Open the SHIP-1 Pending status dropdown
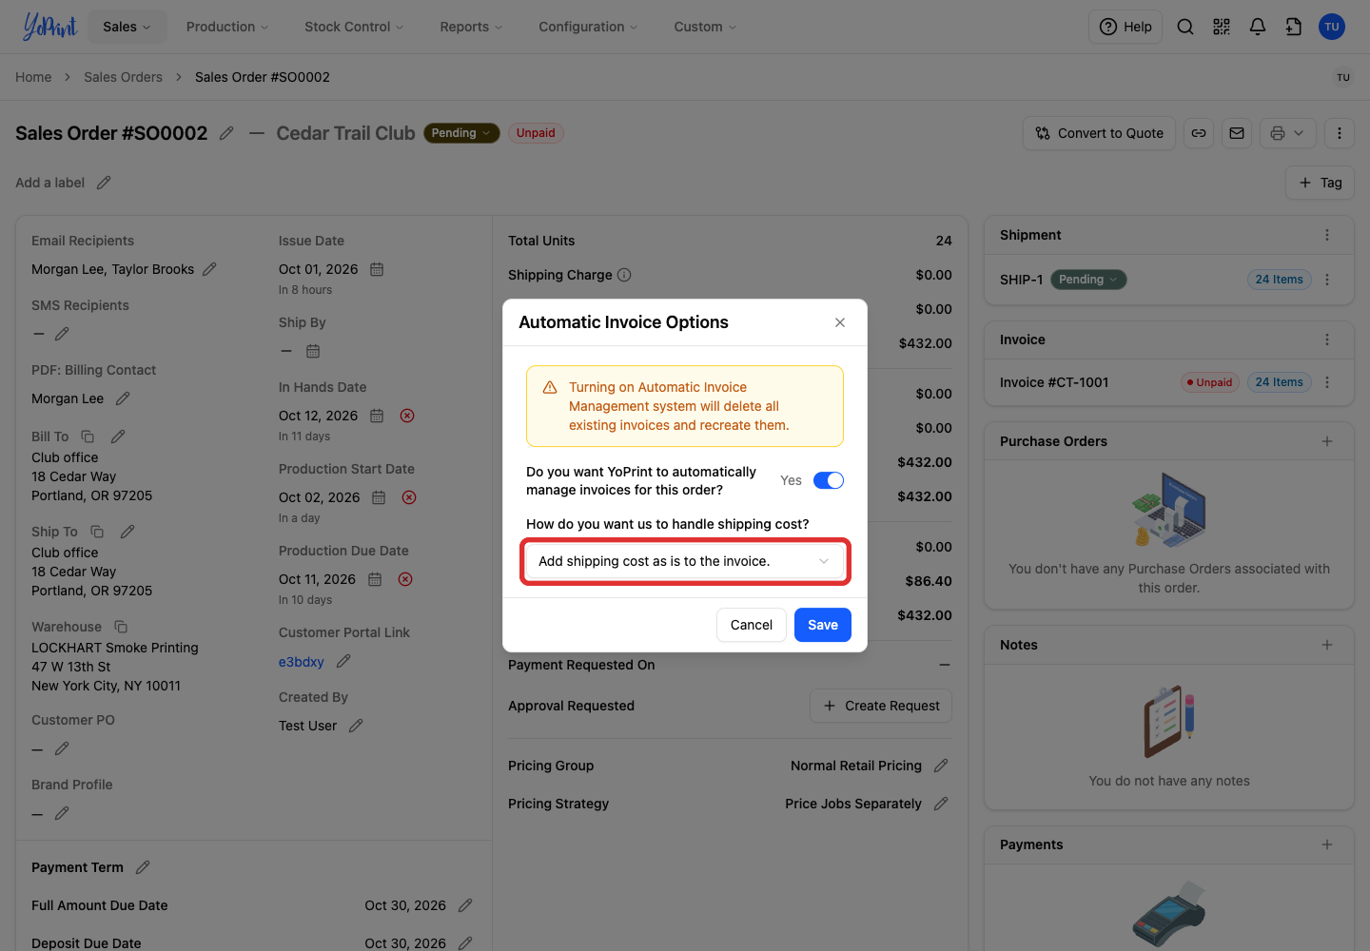Screen dimensions: 1370x951 coord(1088,280)
